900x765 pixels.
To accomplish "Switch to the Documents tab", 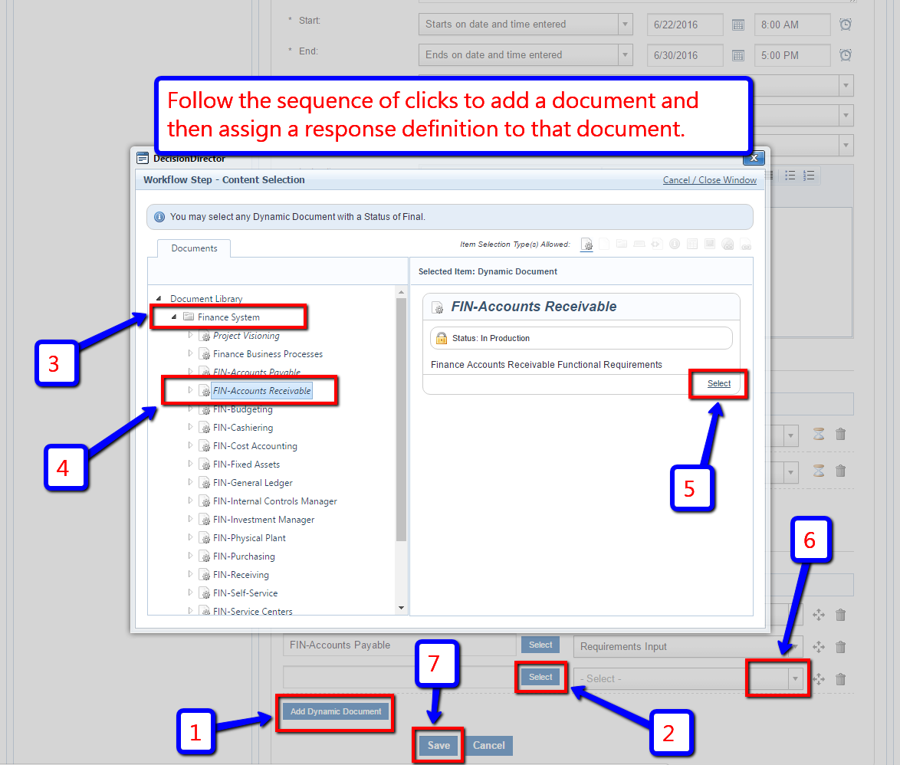I will tap(194, 248).
